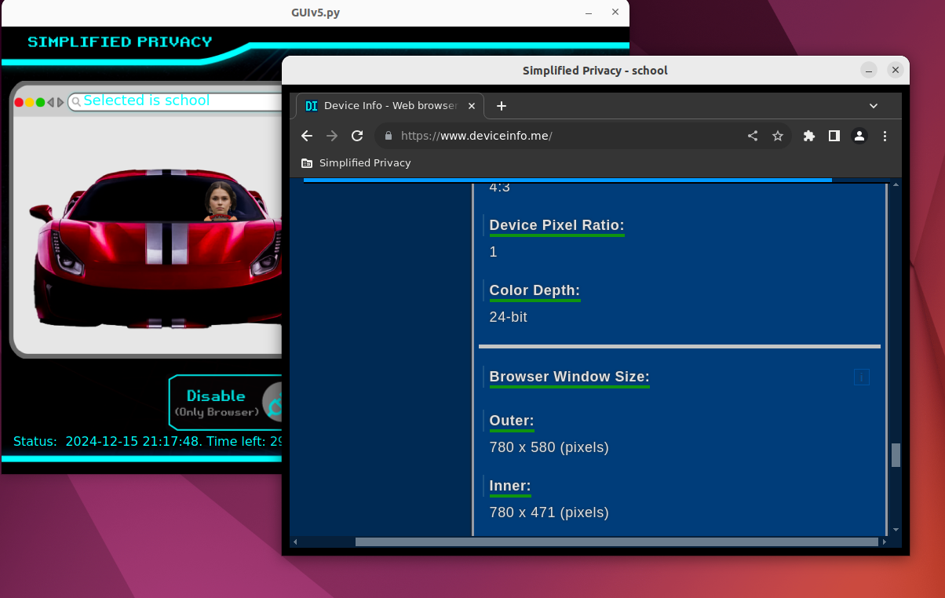The height and width of the screenshot is (598, 945).
Task: Click the Color Depth heading
Action: tap(535, 291)
